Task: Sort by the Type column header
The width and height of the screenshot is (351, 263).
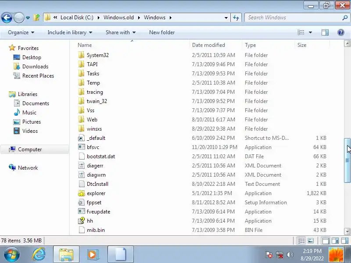Action: click(x=250, y=45)
